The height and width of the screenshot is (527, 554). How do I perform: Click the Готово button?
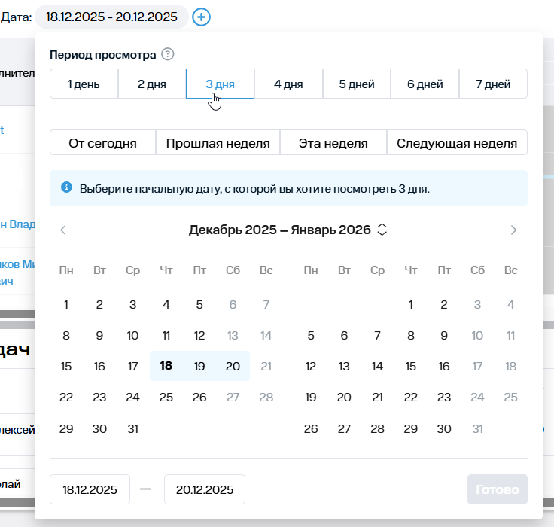(497, 489)
